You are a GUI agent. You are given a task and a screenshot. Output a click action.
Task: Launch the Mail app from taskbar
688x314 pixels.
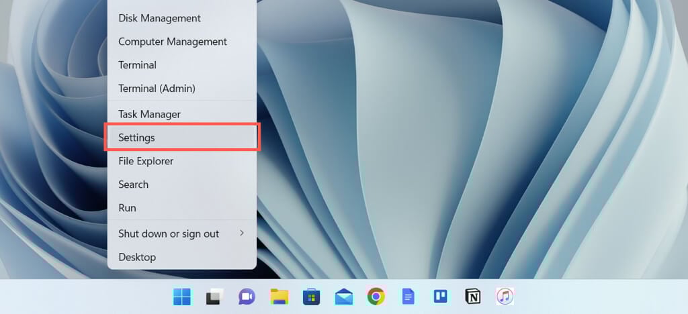pos(344,297)
